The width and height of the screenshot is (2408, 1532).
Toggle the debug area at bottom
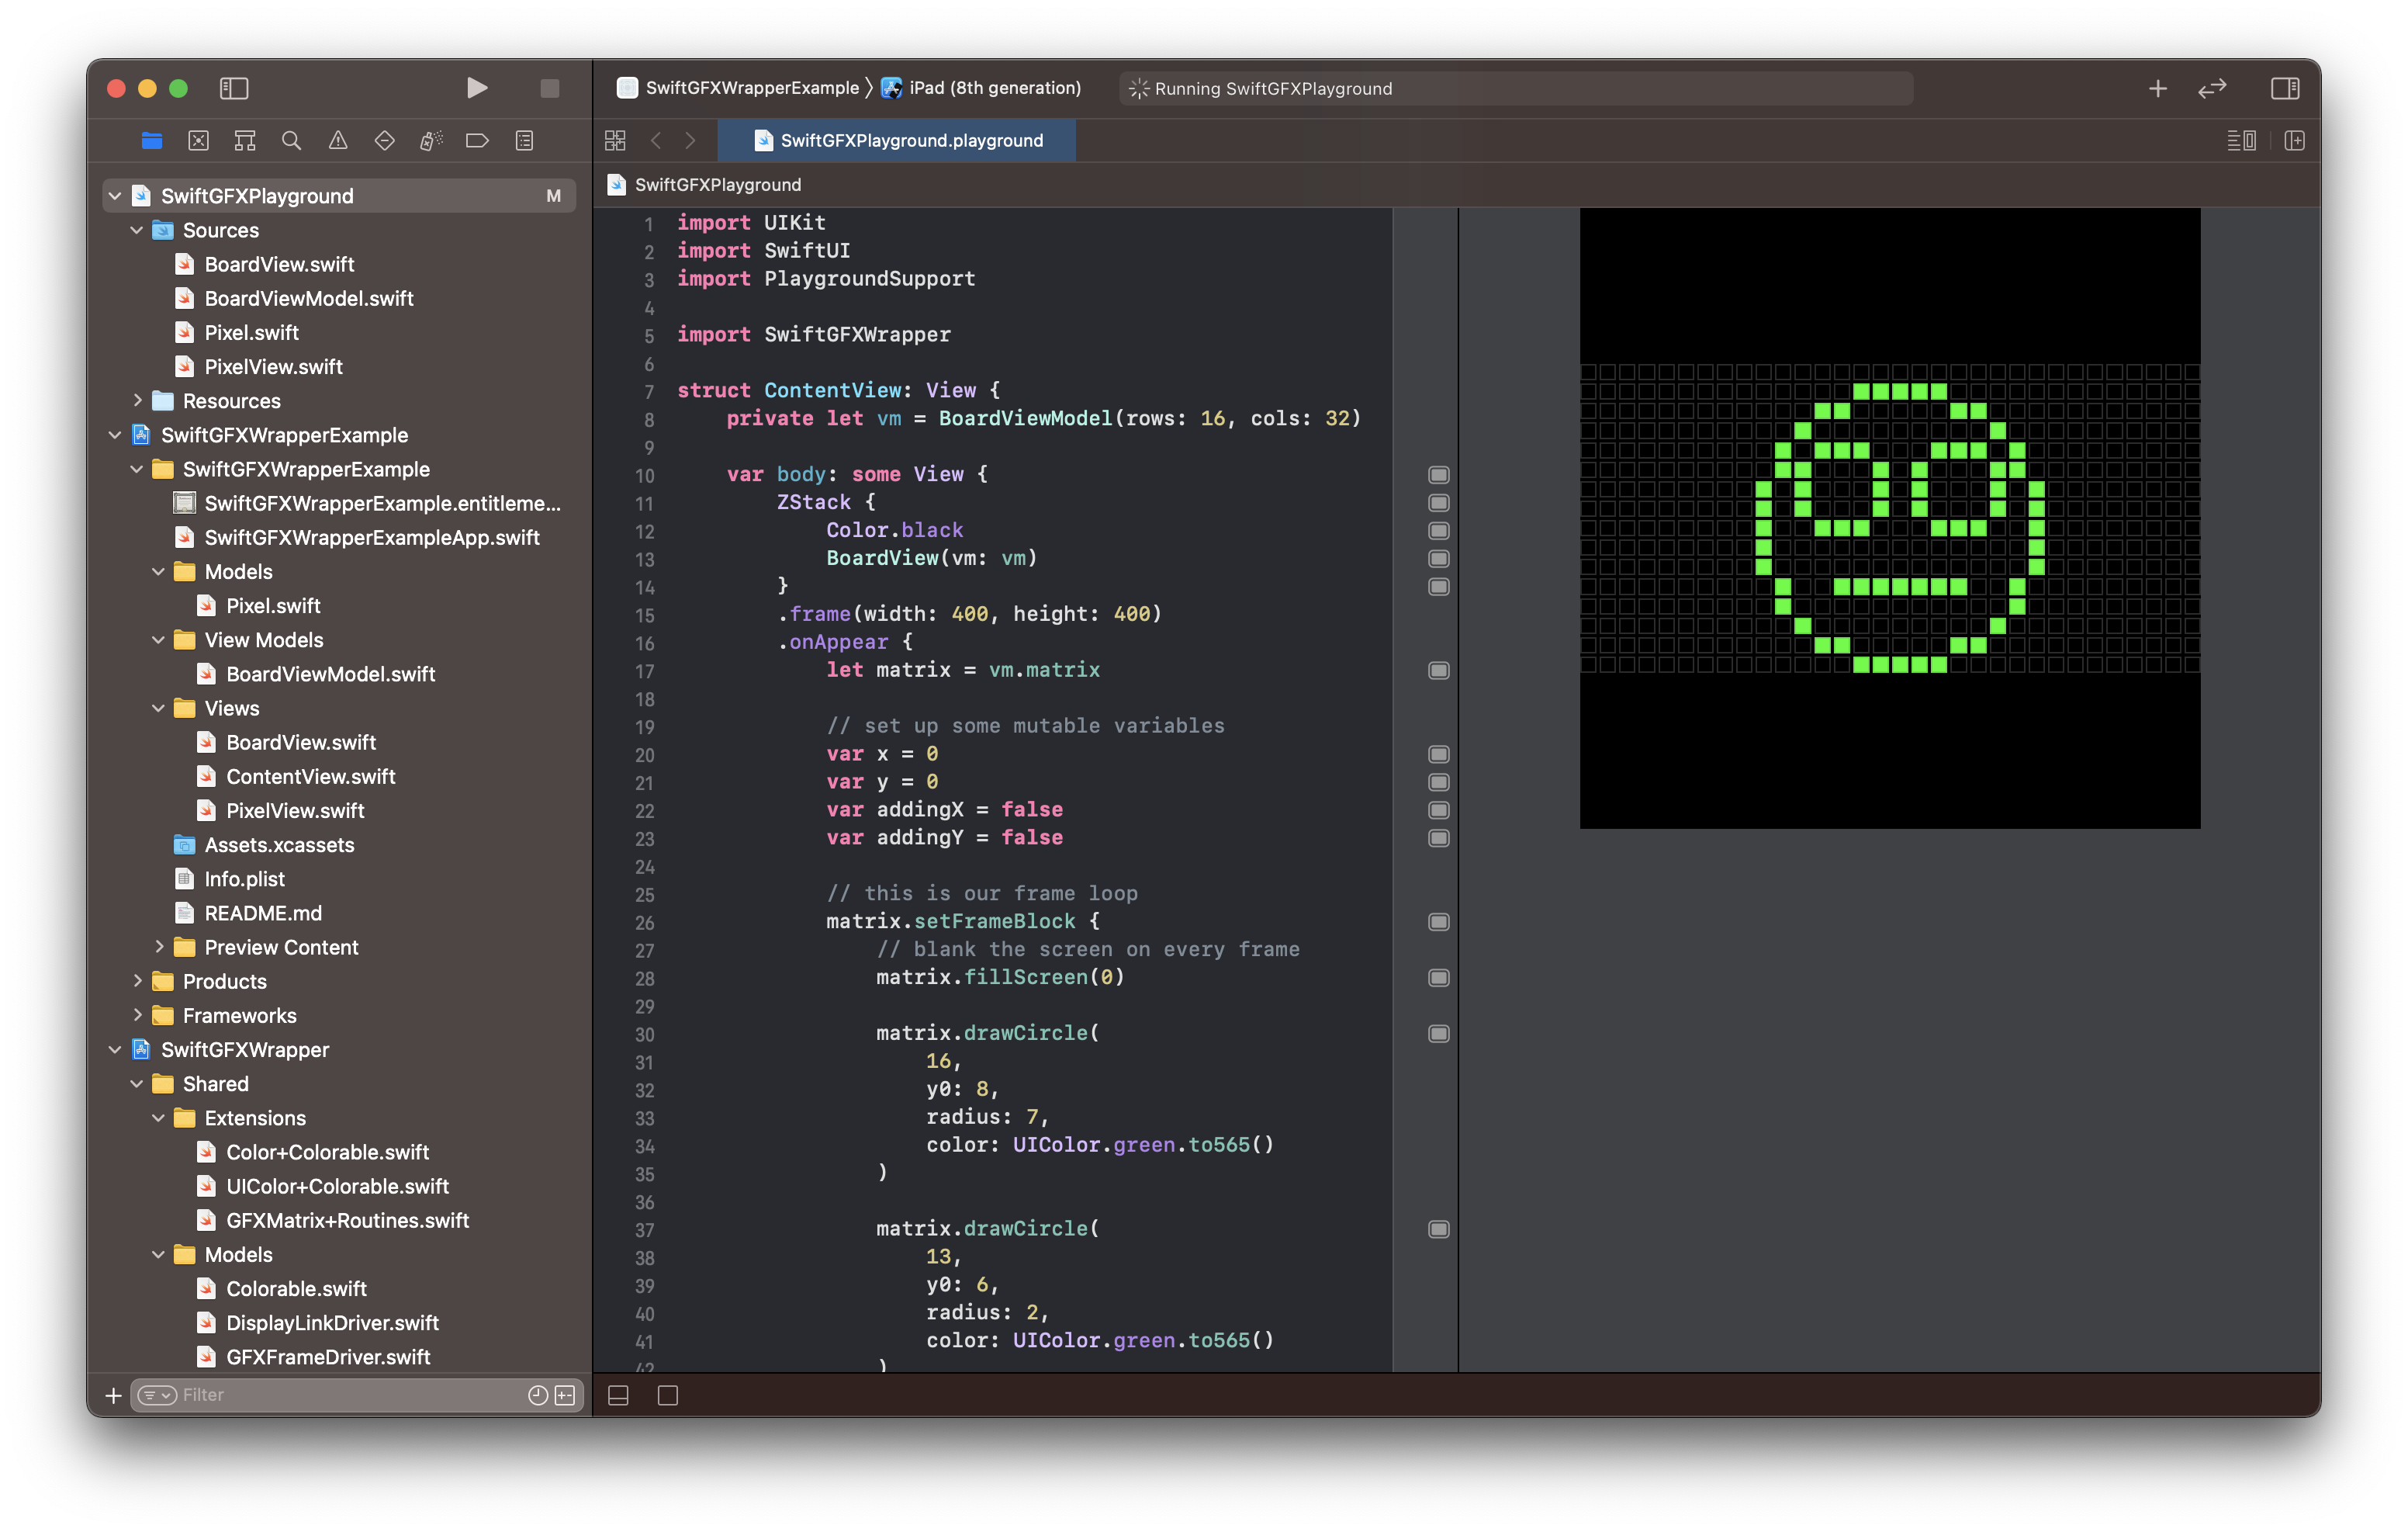[618, 1395]
